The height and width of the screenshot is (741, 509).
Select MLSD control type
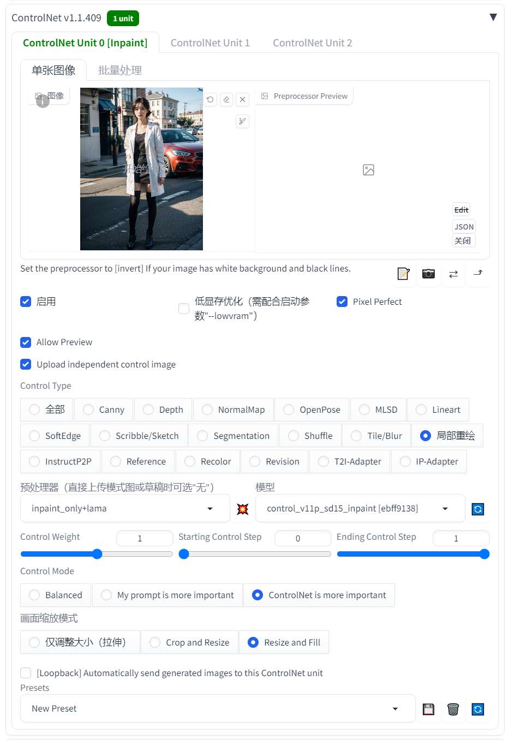(378, 409)
